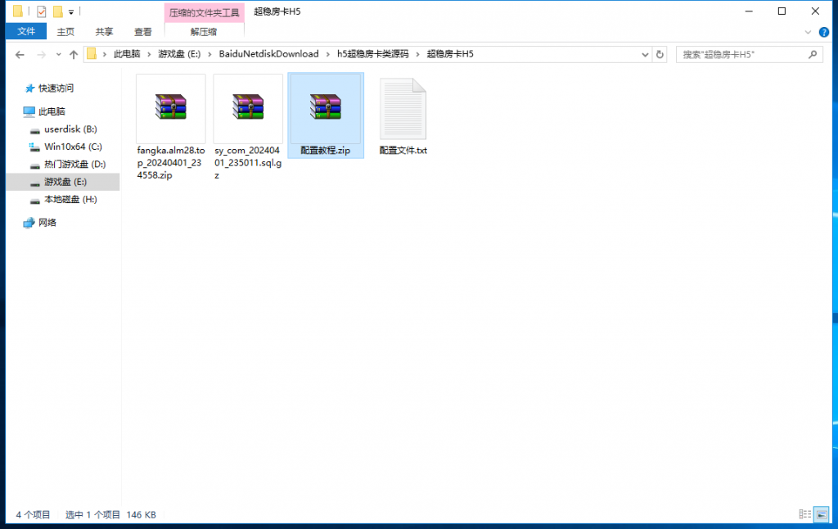Image resolution: width=838 pixels, height=529 pixels.
Task: Open the fangka.alm28.top zip archive
Action: click(x=170, y=107)
